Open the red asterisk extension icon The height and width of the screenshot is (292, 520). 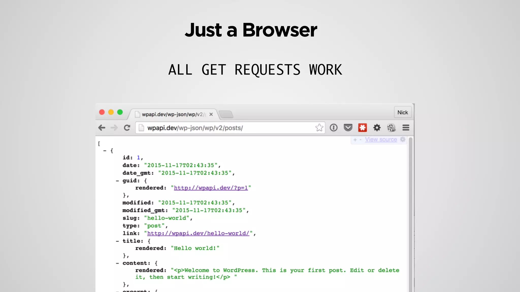[362, 127]
